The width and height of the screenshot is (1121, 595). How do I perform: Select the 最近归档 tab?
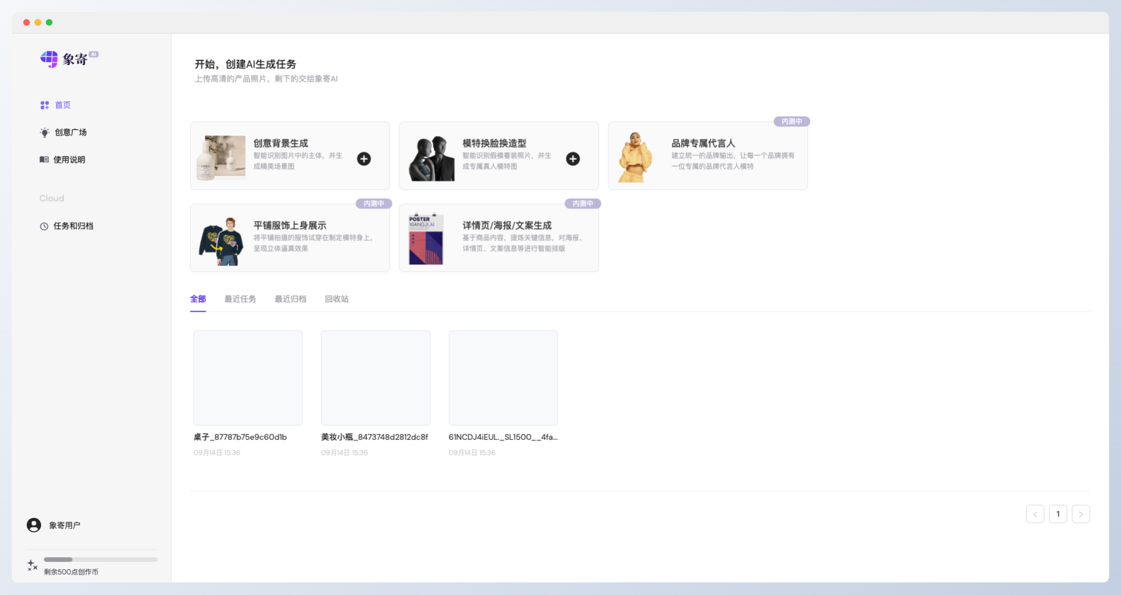(x=290, y=299)
